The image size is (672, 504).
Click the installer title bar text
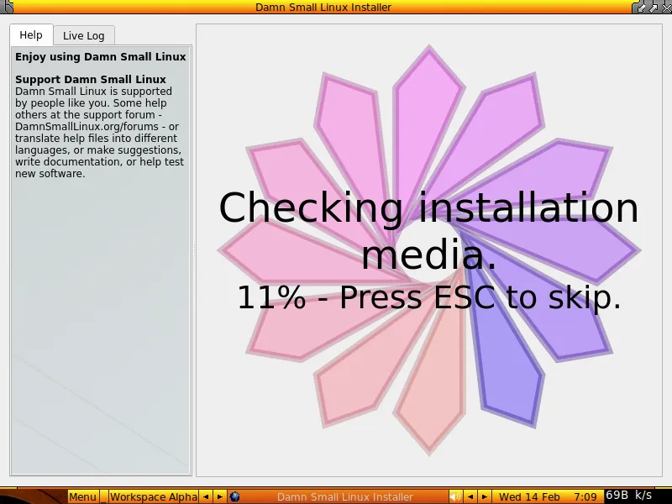click(323, 8)
